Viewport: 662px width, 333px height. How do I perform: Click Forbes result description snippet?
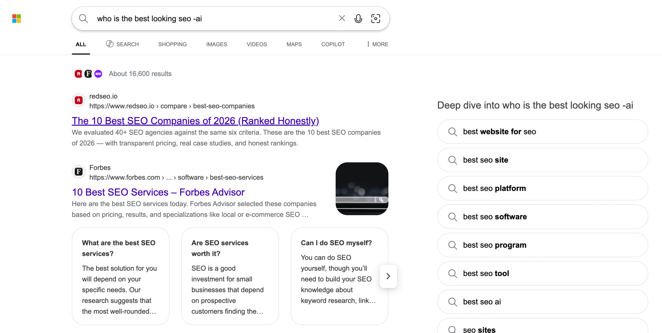pyautogui.click(x=194, y=209)
